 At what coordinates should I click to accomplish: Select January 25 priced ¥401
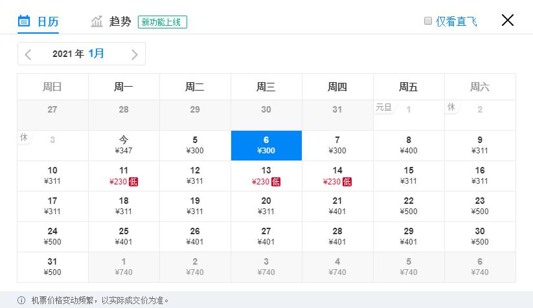tap(124, 237)
